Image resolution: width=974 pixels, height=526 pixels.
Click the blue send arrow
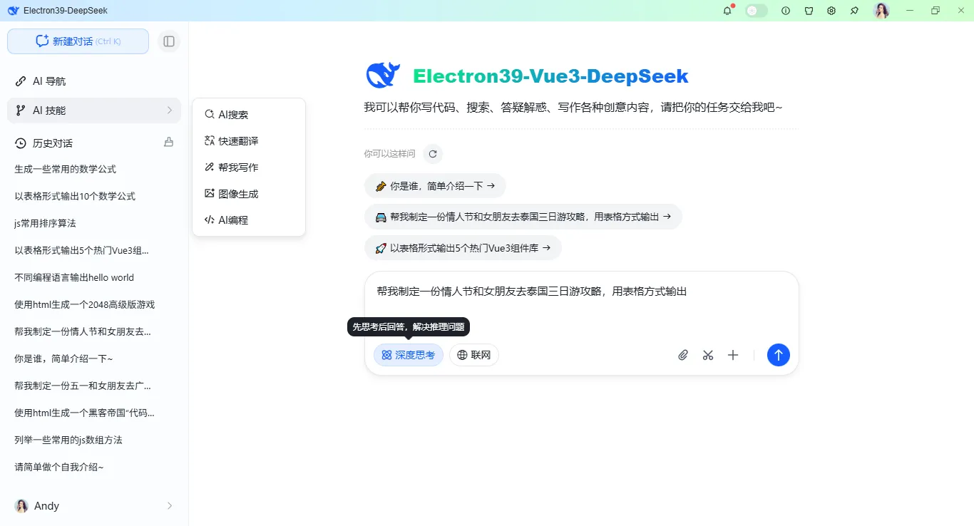tap(778, 354)
